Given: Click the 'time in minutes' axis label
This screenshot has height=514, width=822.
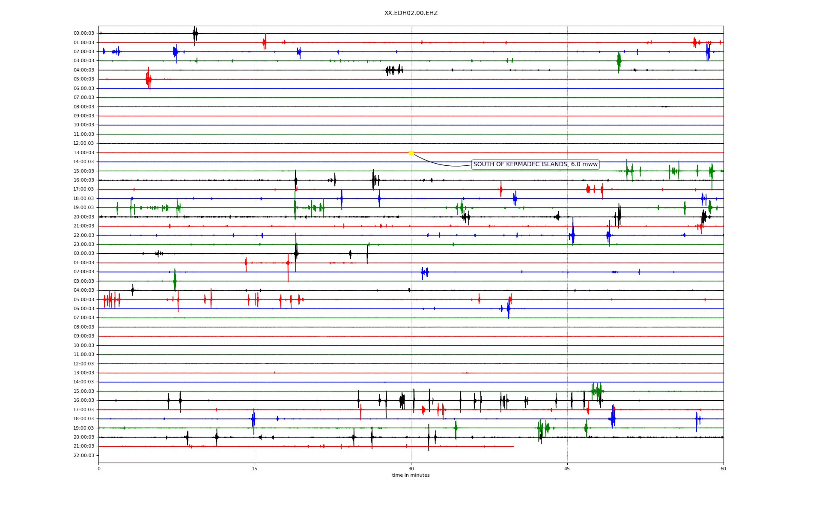Looking at the screenshot, I should pyautogui.click(x=411, y=475).
